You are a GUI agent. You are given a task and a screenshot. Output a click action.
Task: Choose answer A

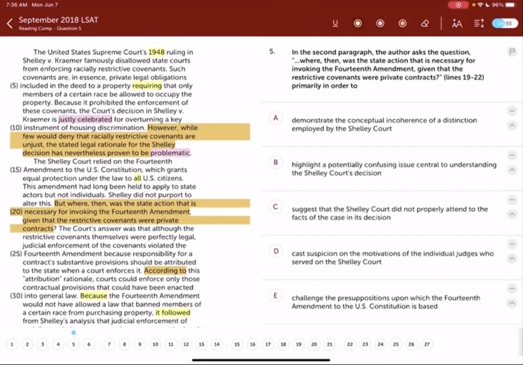click(276, 118)
